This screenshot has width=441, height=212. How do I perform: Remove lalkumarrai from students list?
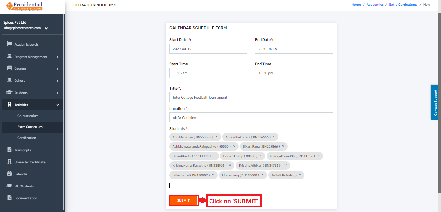coord(213,175)
